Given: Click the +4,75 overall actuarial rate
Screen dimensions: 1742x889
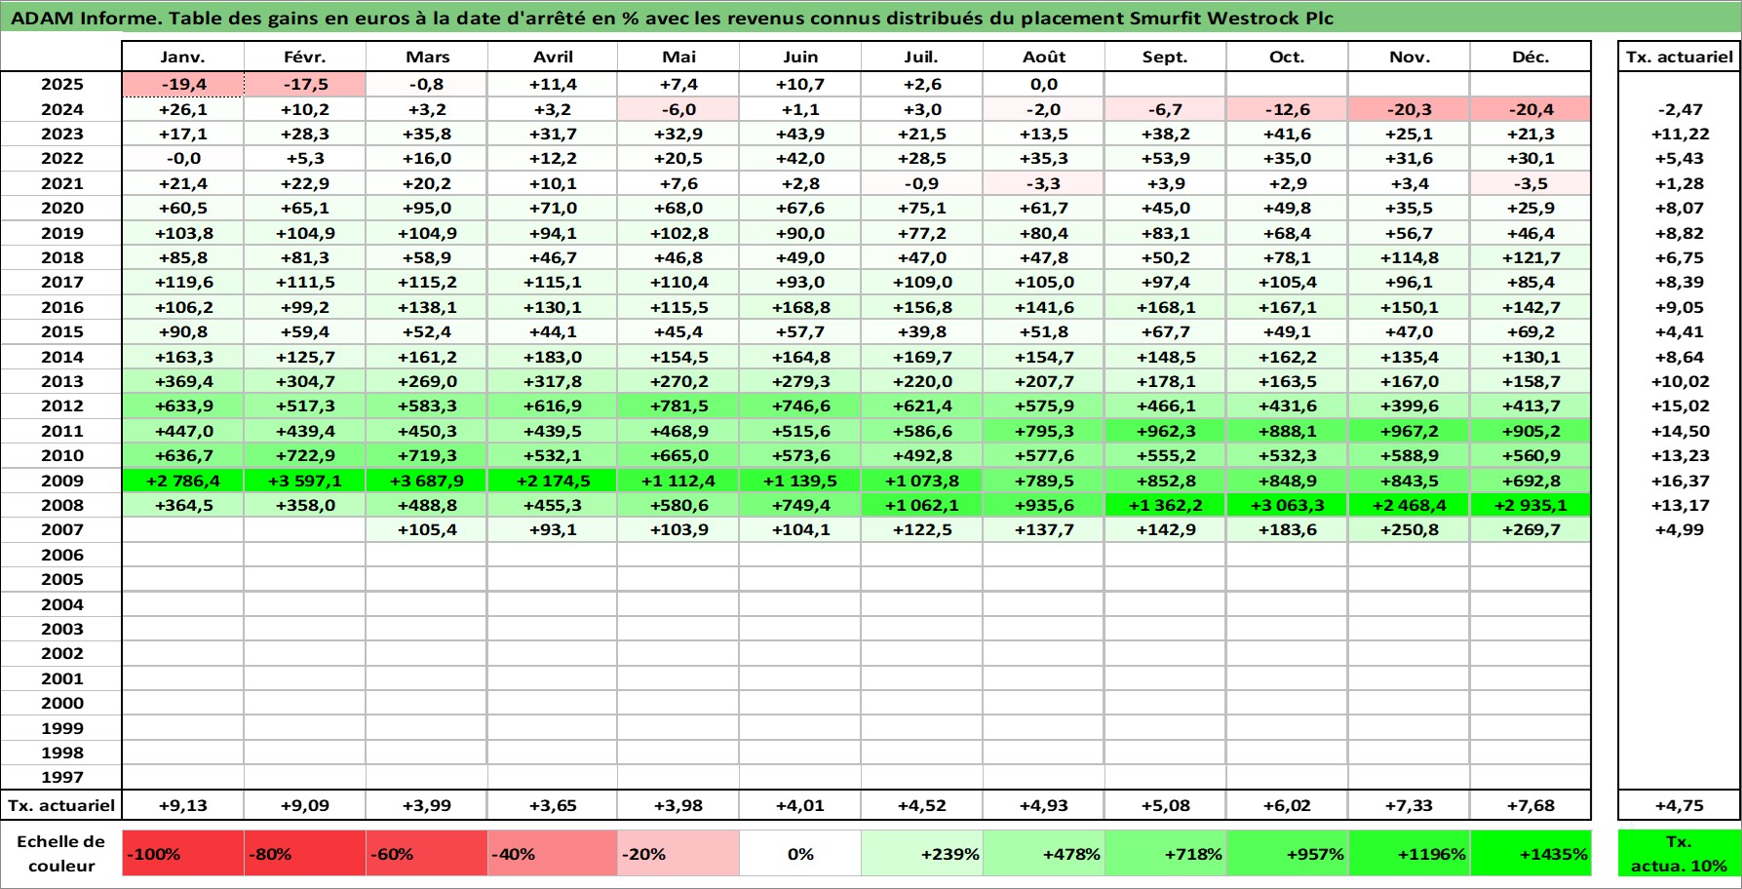Looking at the screenshot, I should pyautogui.click(x=1679, y=805).
